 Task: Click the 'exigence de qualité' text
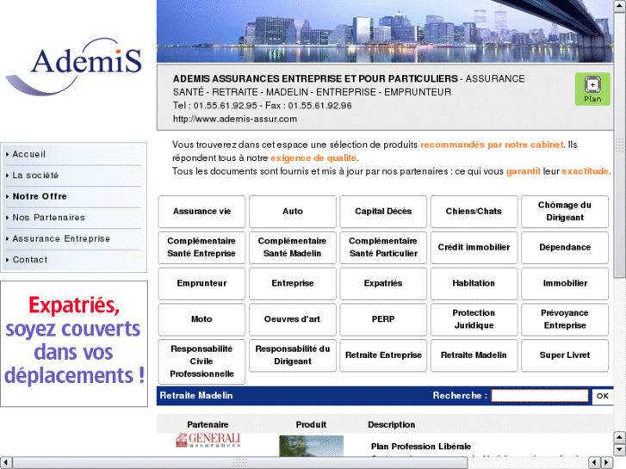point(313,158)
